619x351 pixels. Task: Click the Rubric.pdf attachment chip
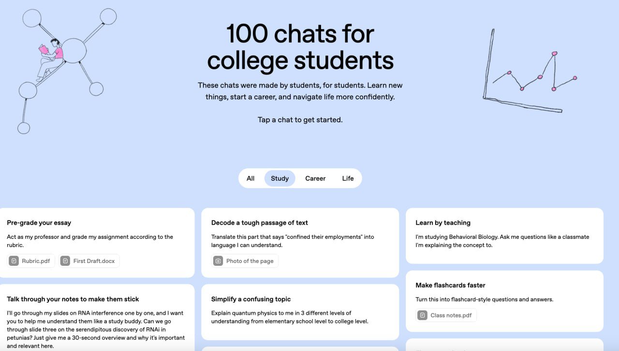click(30, 261)
